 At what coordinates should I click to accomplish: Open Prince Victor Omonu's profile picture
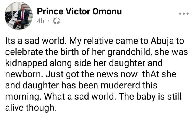(19, 16)
